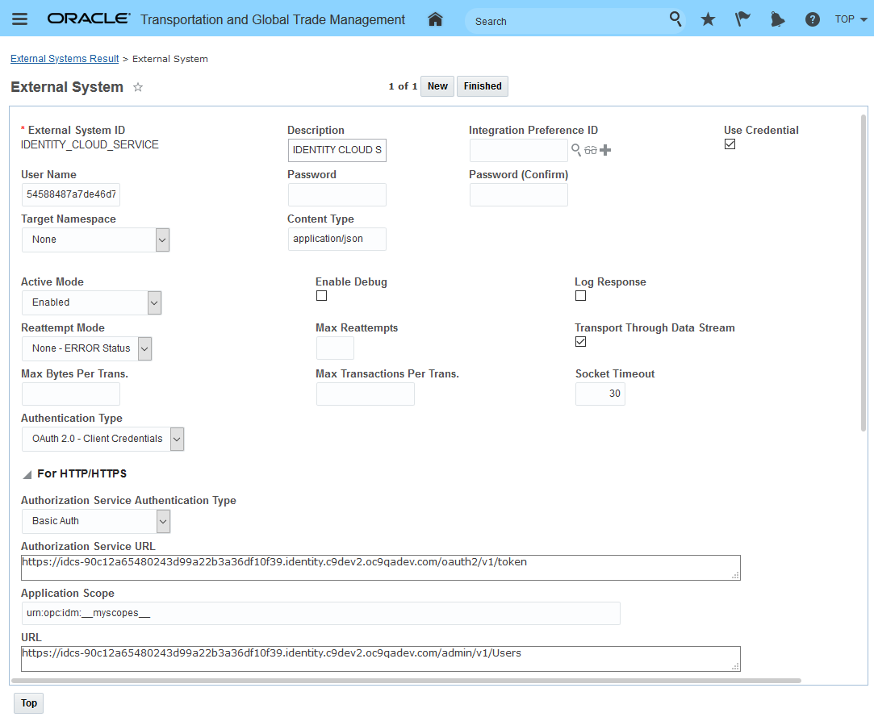Click the Max Reattempts field
The width and height of the screenshot is (874, 717).
(x=335, y=348)
